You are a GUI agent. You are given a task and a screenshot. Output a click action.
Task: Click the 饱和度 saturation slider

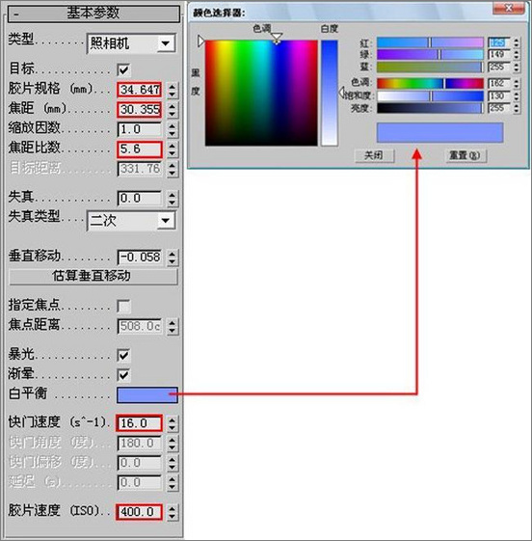click(x=430, y=95)
